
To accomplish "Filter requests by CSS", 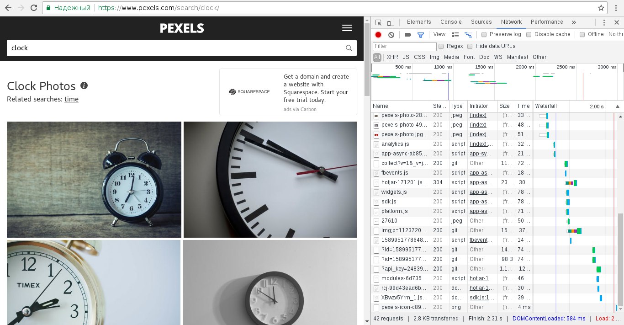I will 419,57.
